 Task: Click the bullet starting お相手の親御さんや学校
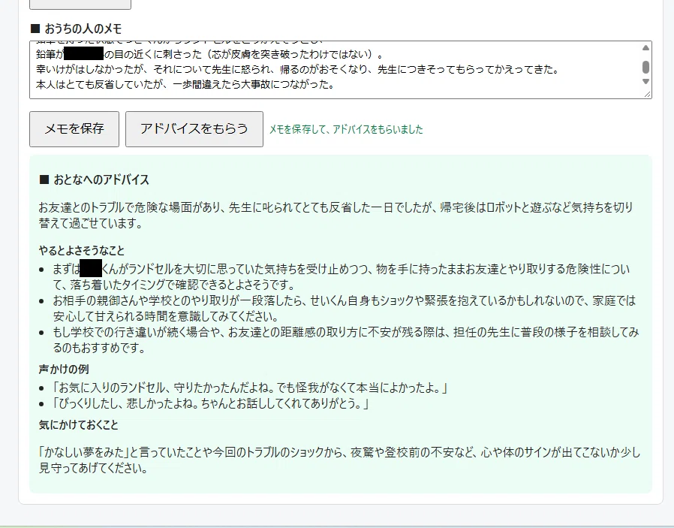[x=345, y=308]
